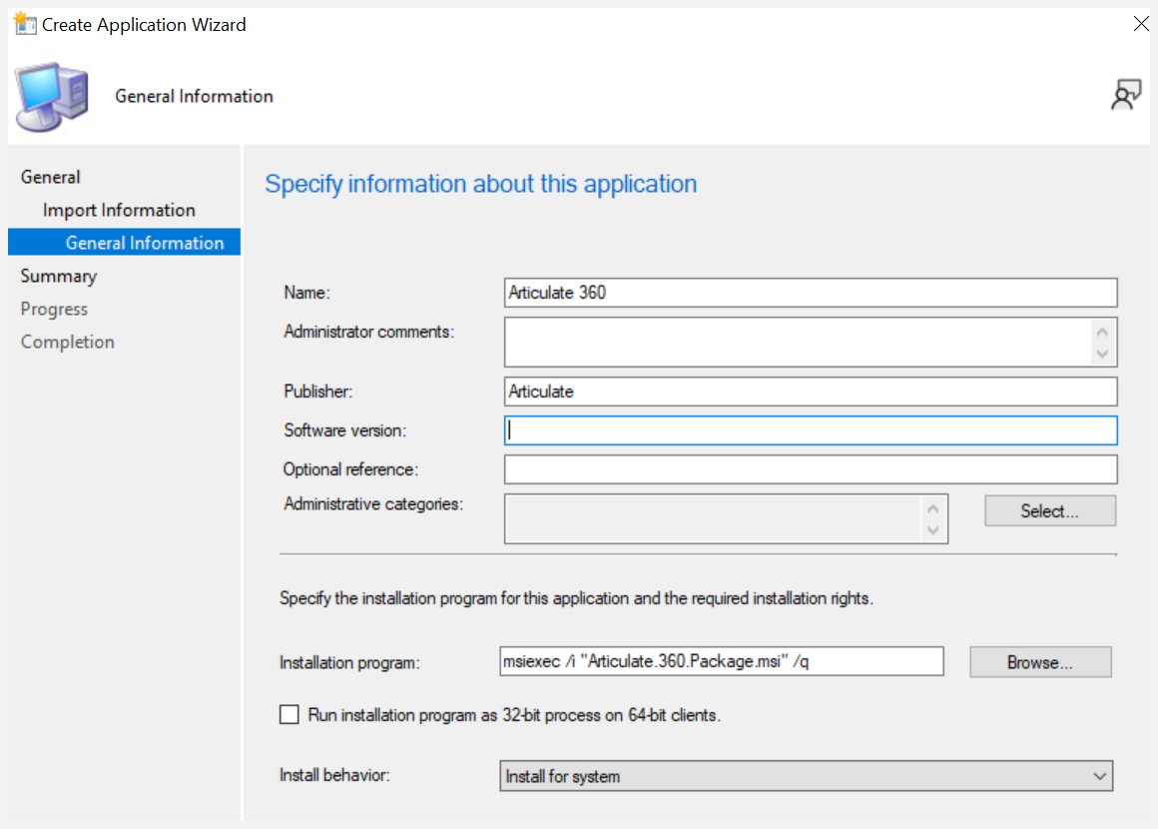1158x829 pixels.
Task: Click the 'Software version:' label
Action: click(344, 430)
